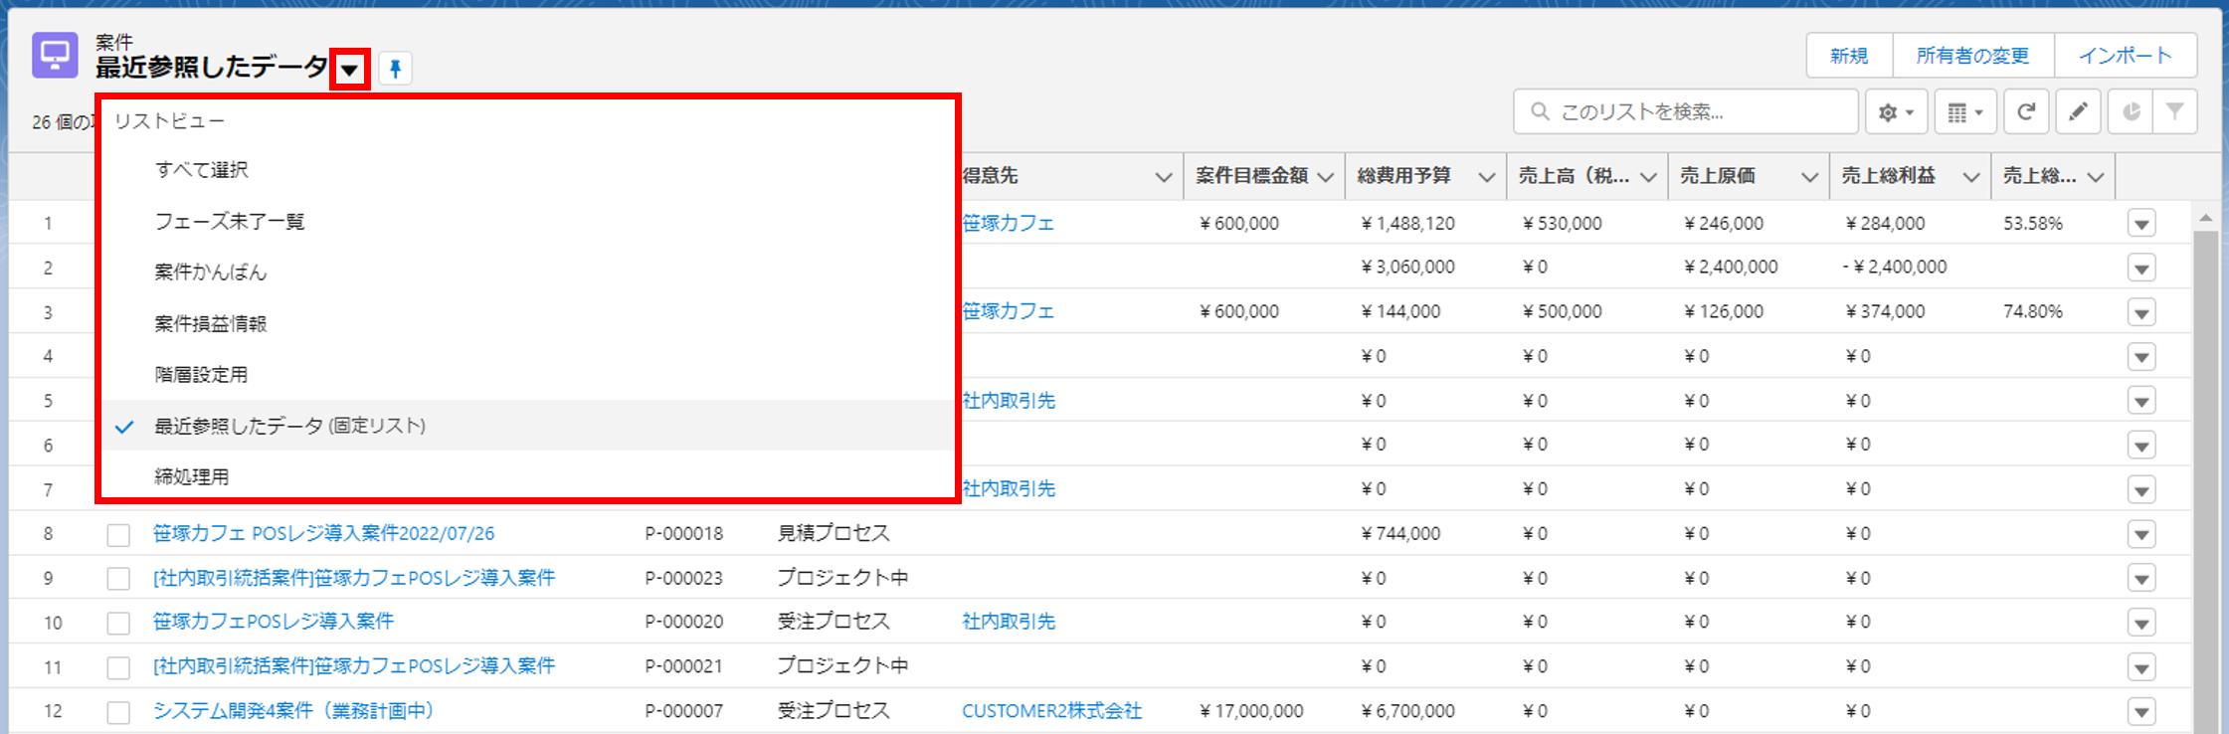Open row 3 actions dropdown
2229x734 pixels.
pyautogui.click(x=2141, y=312)
